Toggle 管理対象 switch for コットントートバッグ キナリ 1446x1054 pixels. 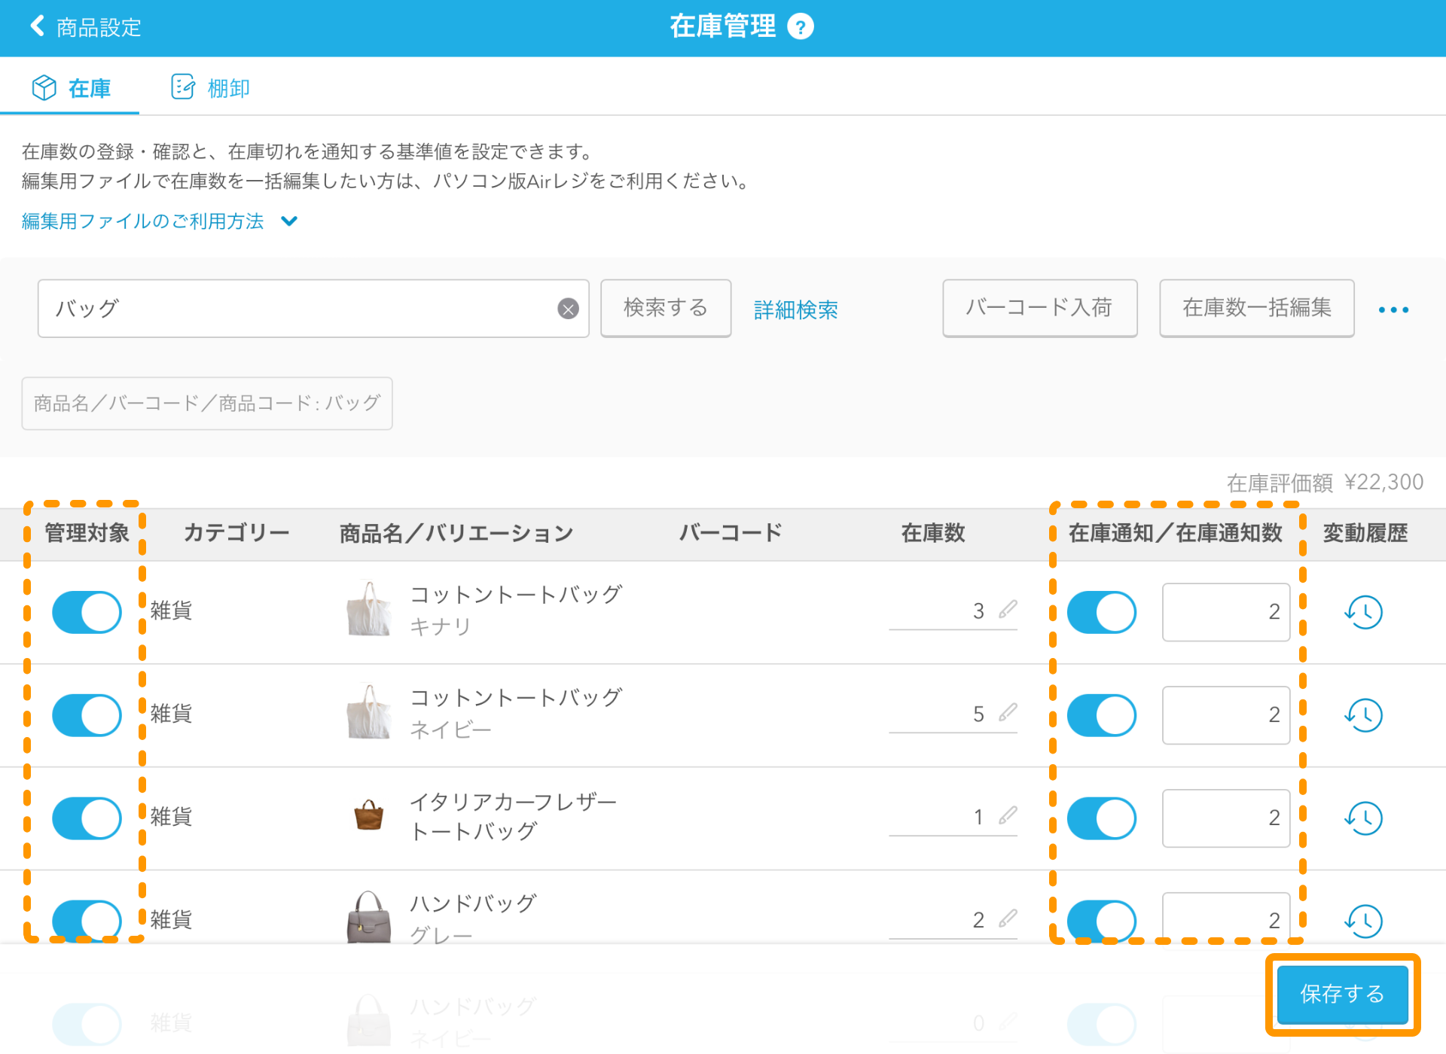point(87,612)
